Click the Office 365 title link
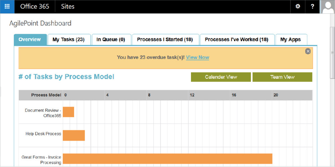 coord(35,7)
